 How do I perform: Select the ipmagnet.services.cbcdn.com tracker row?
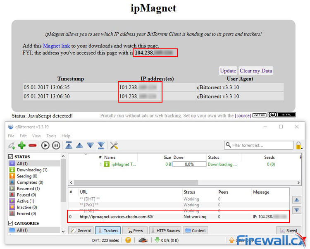coord(179,217)
